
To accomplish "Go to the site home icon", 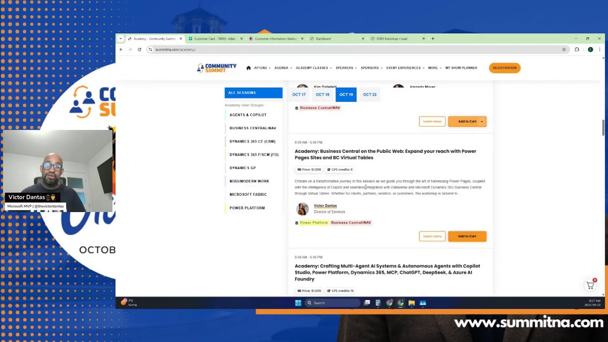I will coord(248,68).
